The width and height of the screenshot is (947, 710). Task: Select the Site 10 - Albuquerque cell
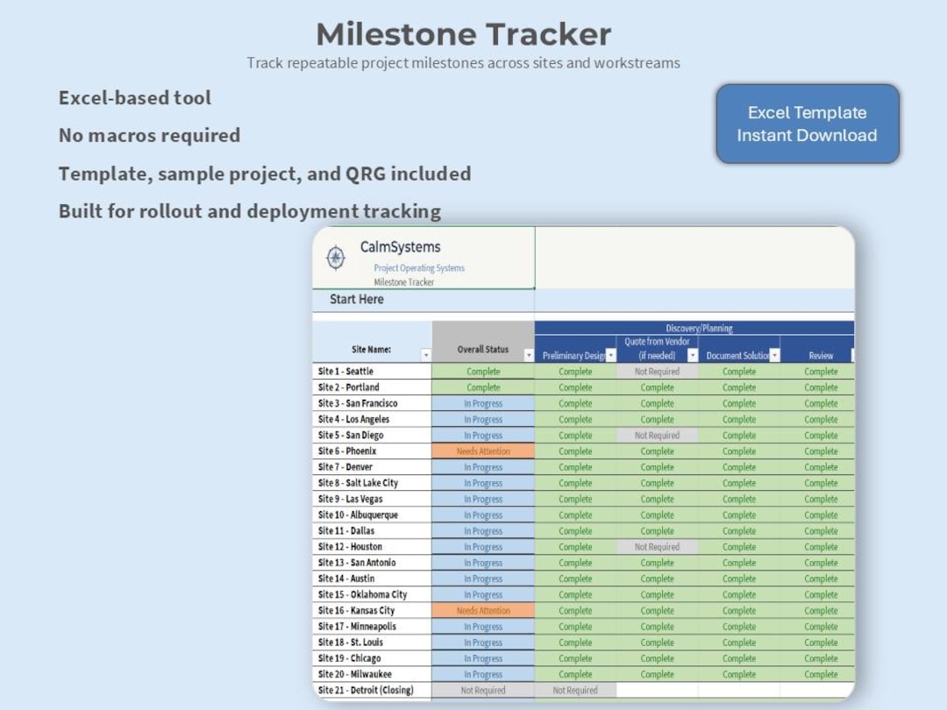pos(372,515)
